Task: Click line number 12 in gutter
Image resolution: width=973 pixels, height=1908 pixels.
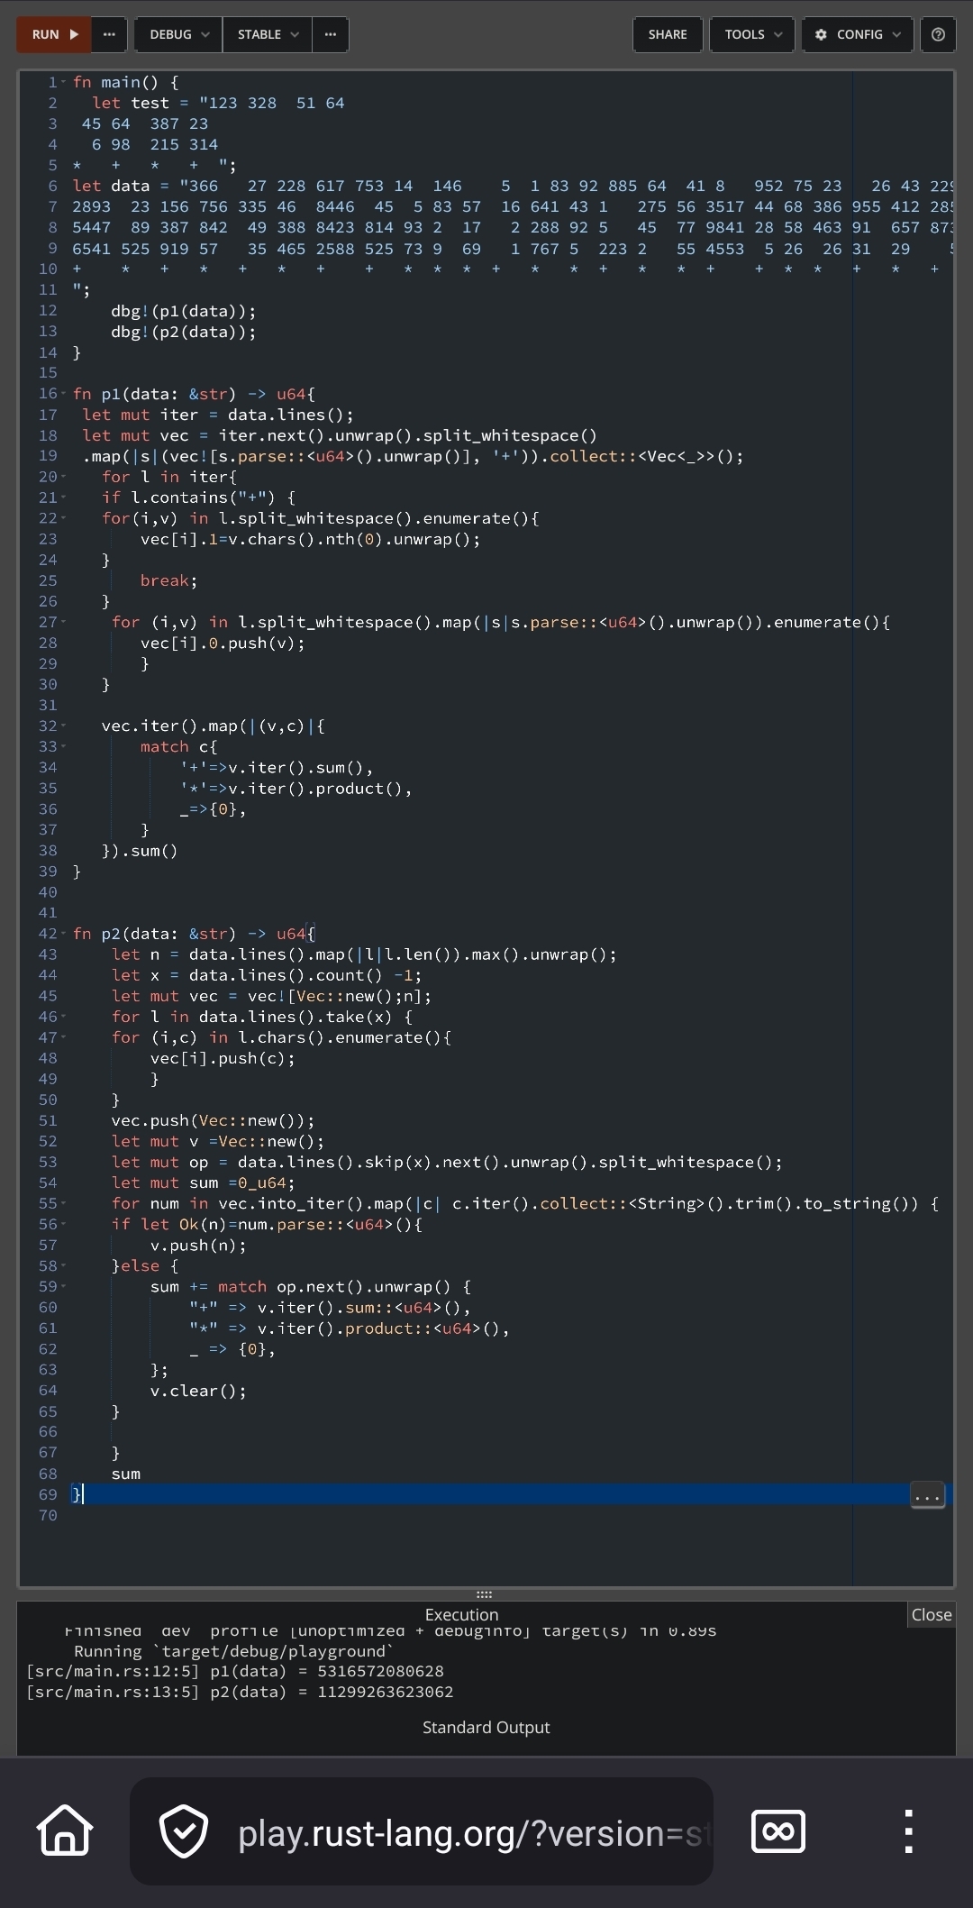Action: pos(48,311)
